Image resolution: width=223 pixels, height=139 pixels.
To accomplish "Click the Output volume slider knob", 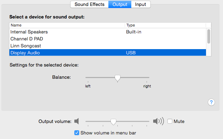I will pyautogui.click(x=113, y=122).
